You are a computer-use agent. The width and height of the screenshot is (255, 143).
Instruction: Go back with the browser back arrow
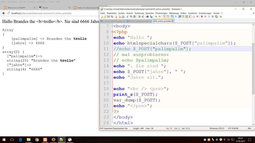pos(4,13)
